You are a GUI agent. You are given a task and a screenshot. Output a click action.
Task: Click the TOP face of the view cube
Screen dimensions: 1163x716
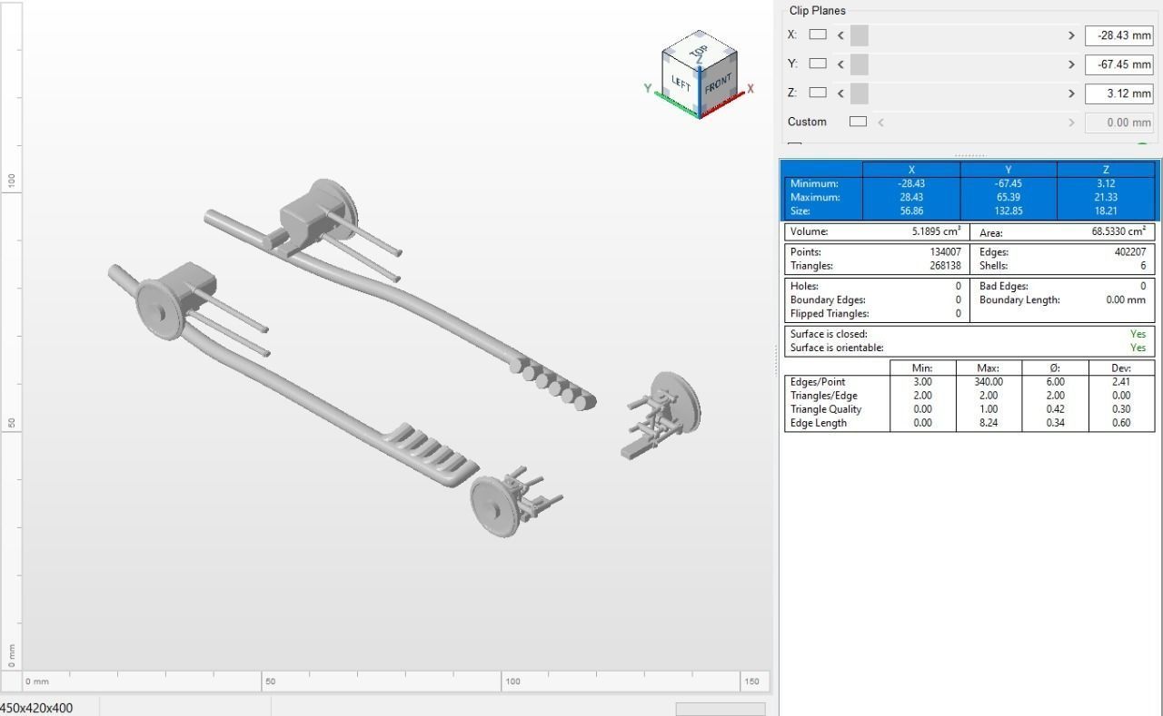click(700, 51)
